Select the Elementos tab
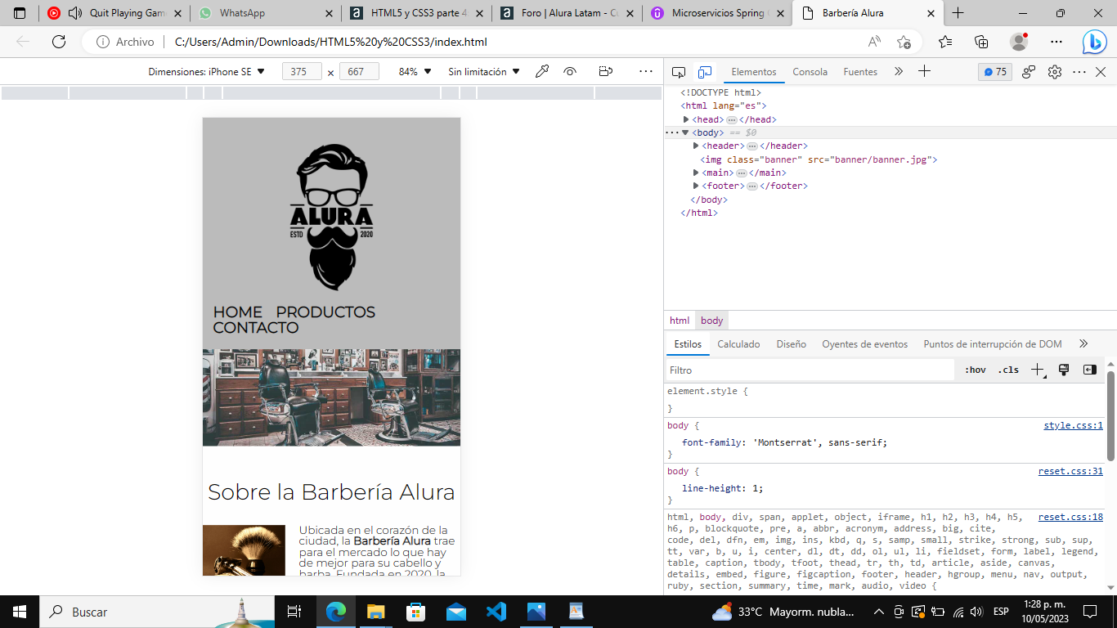 754,72
